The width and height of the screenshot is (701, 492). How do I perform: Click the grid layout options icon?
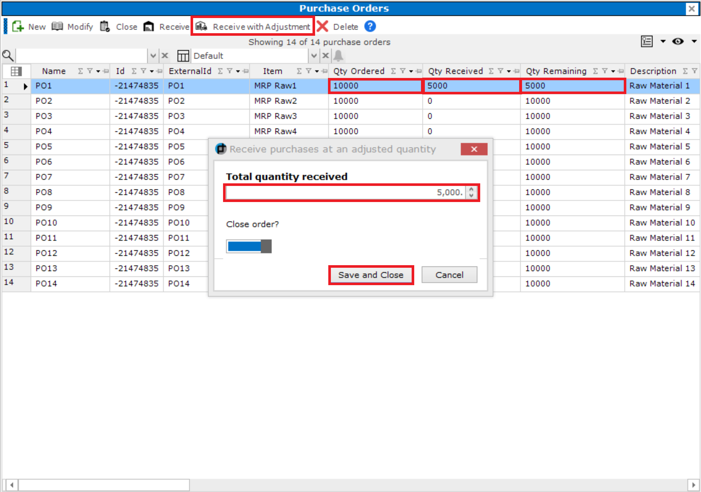coord(647,41)
